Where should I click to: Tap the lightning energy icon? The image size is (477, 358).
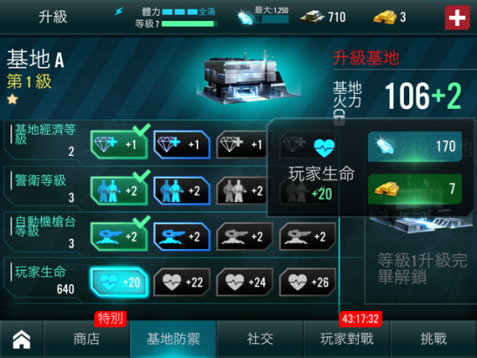click(x=119, y=12)
